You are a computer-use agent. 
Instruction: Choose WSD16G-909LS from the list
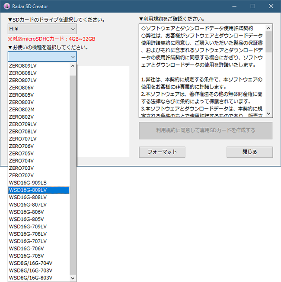38,183
